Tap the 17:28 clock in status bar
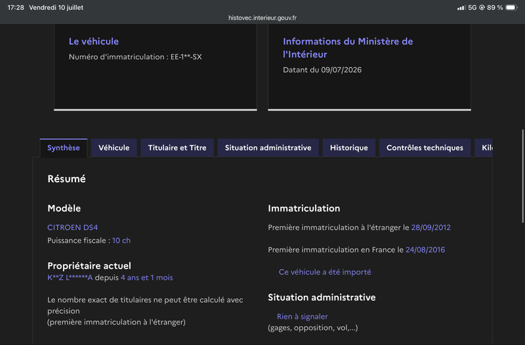Viewport: 525px width, 345px height. [16, 7]
